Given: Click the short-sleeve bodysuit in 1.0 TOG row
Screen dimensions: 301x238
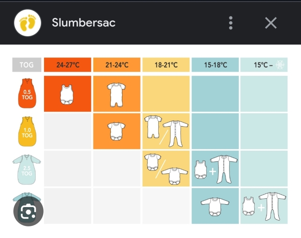Looking at the screenshot, I should (116, 131).
